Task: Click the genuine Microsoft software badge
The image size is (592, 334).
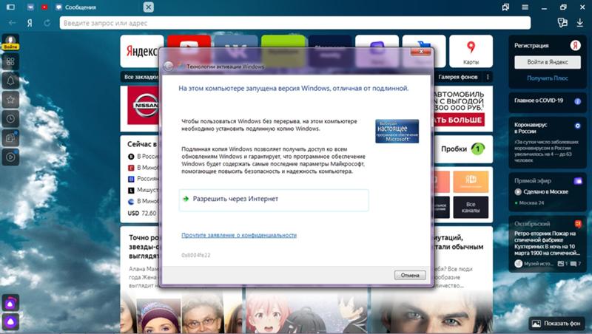Action: click(x=397, y=132)
